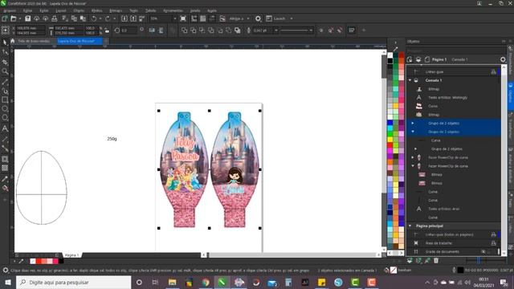Open the Layout menu
The height and width of the screenshot is (289, 514).
[x=61, y=10]
